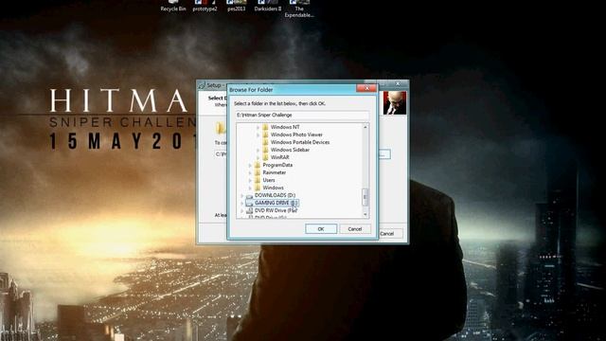
Task: Click the WinRAR folder icon
Action: tap(265, 157)
